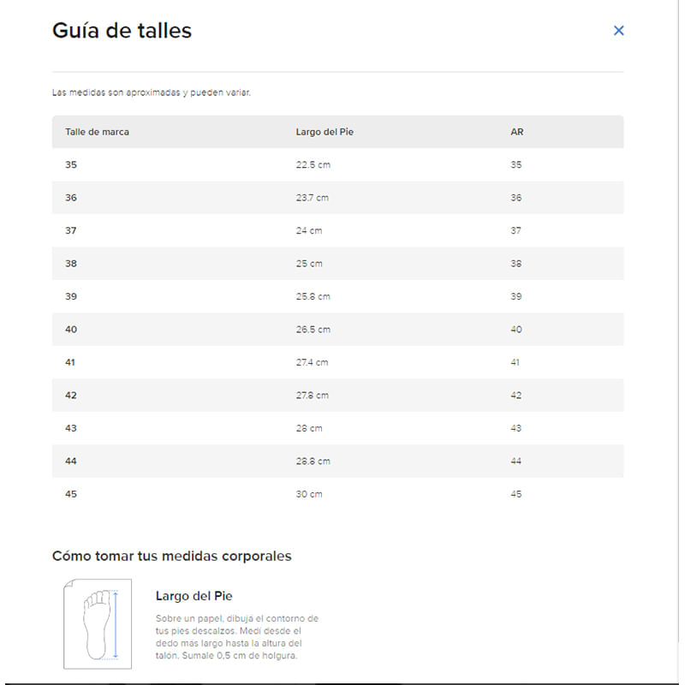This screenshot has width=685, height=685.
Task: Click the 24 cm foot length cell
Action: point(309,230)
